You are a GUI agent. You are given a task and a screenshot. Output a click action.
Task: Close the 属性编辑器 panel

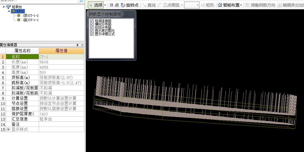82,45
